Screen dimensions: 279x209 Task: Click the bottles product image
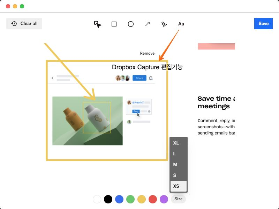point(88,121)
